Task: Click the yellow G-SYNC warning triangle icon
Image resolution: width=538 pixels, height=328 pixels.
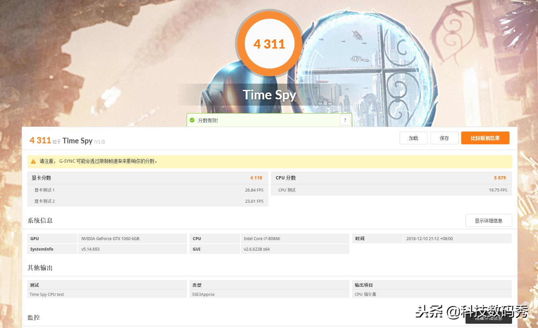Action: click(x=33, y=161)
